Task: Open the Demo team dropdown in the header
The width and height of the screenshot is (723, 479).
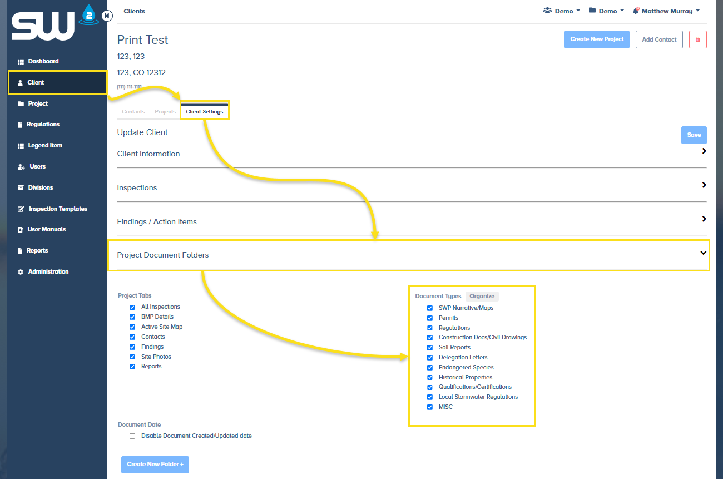Action: pyautogui.click(x=562, y=10)
